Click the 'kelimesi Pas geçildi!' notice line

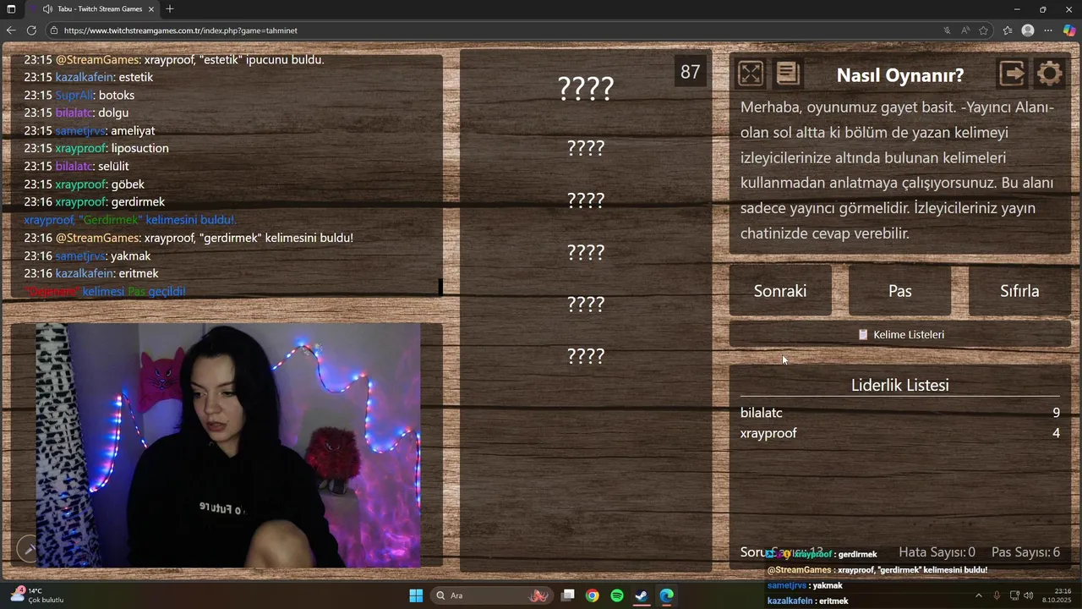tap(105, 291)
